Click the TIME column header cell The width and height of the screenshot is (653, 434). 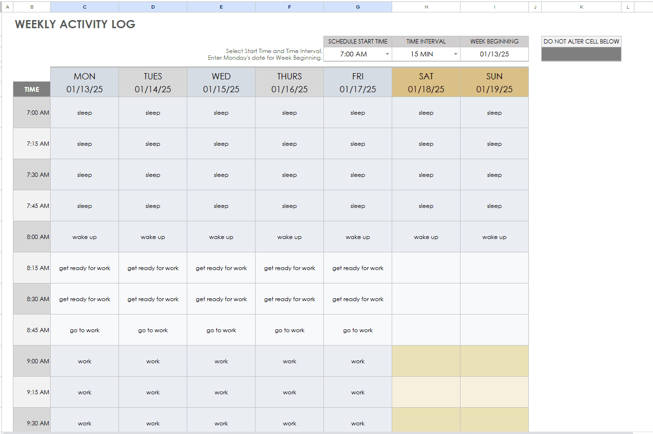coord(32,89)
